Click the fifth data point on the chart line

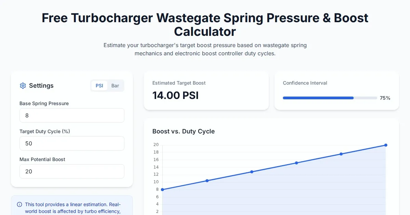(341, 154)
